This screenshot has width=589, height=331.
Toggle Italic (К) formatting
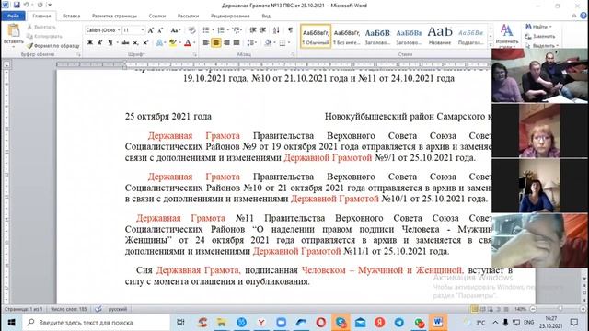point(100,42)
